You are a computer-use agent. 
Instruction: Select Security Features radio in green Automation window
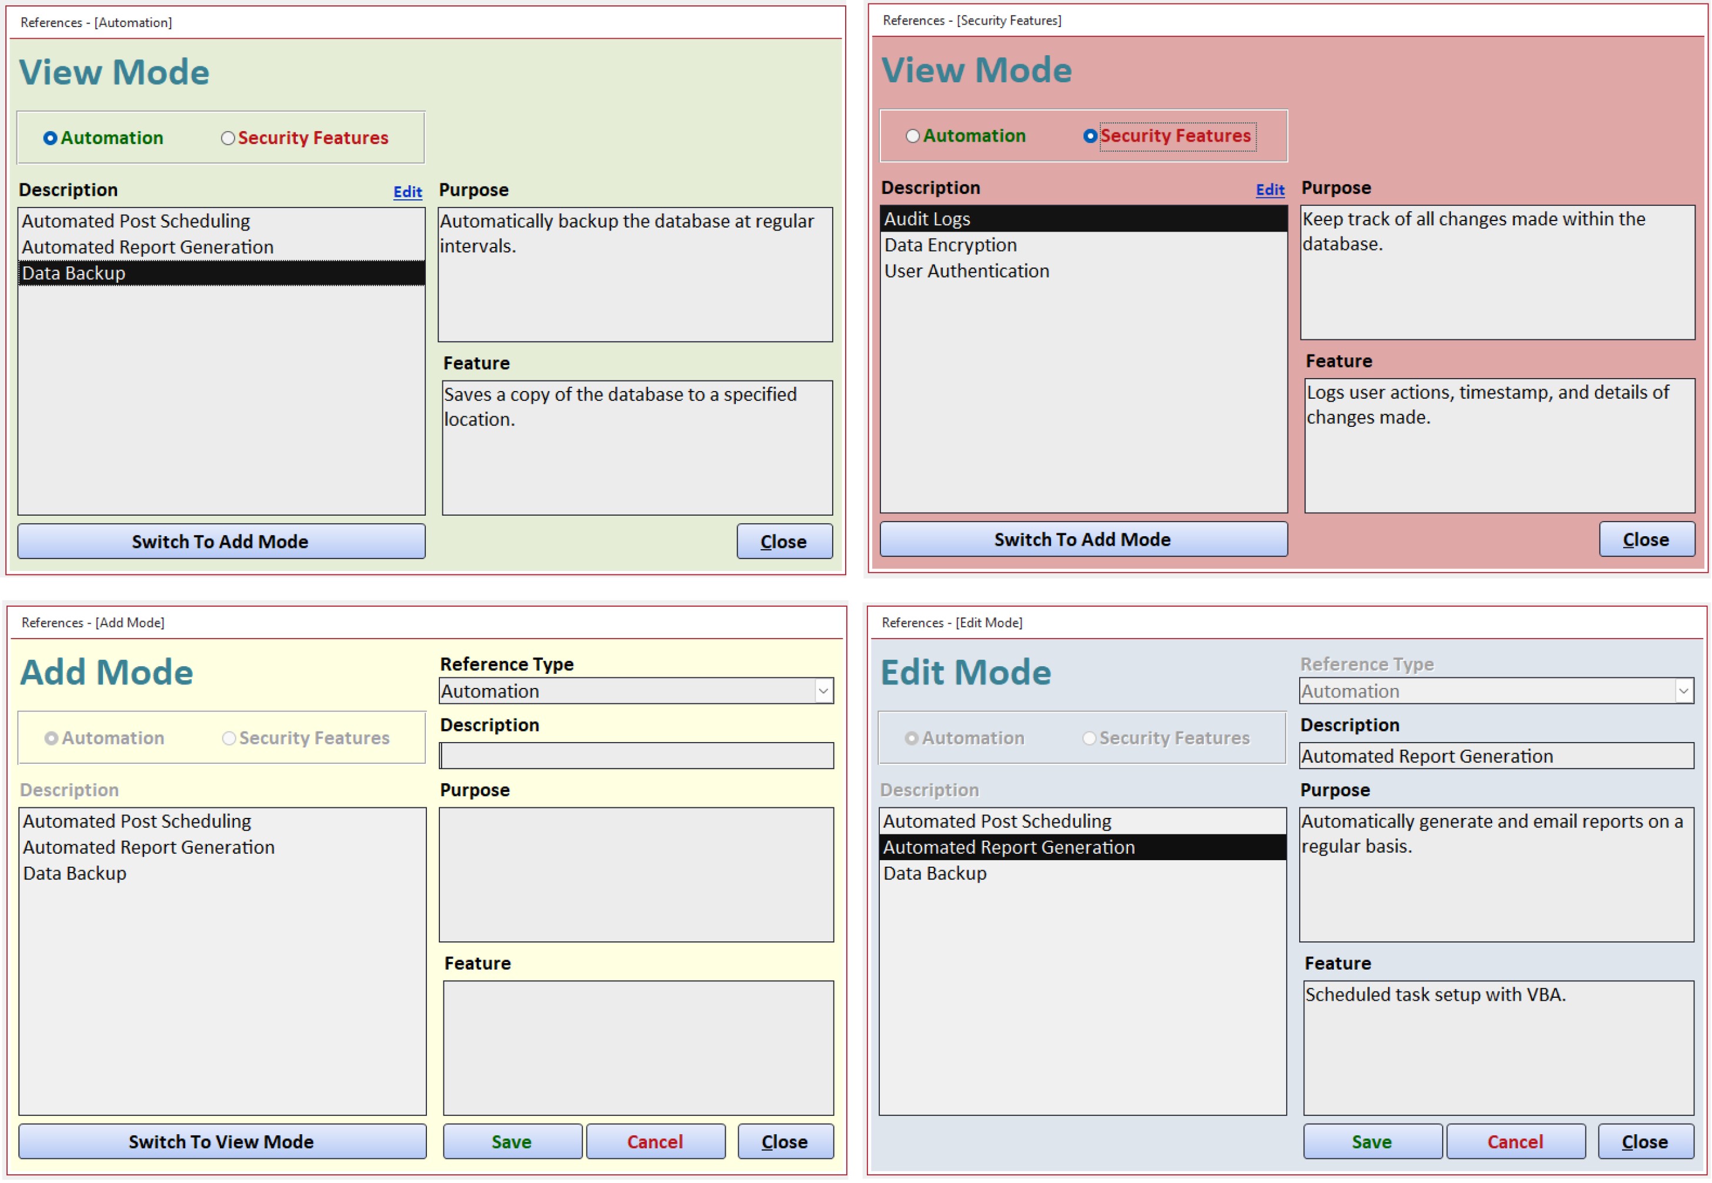[228, 138]
